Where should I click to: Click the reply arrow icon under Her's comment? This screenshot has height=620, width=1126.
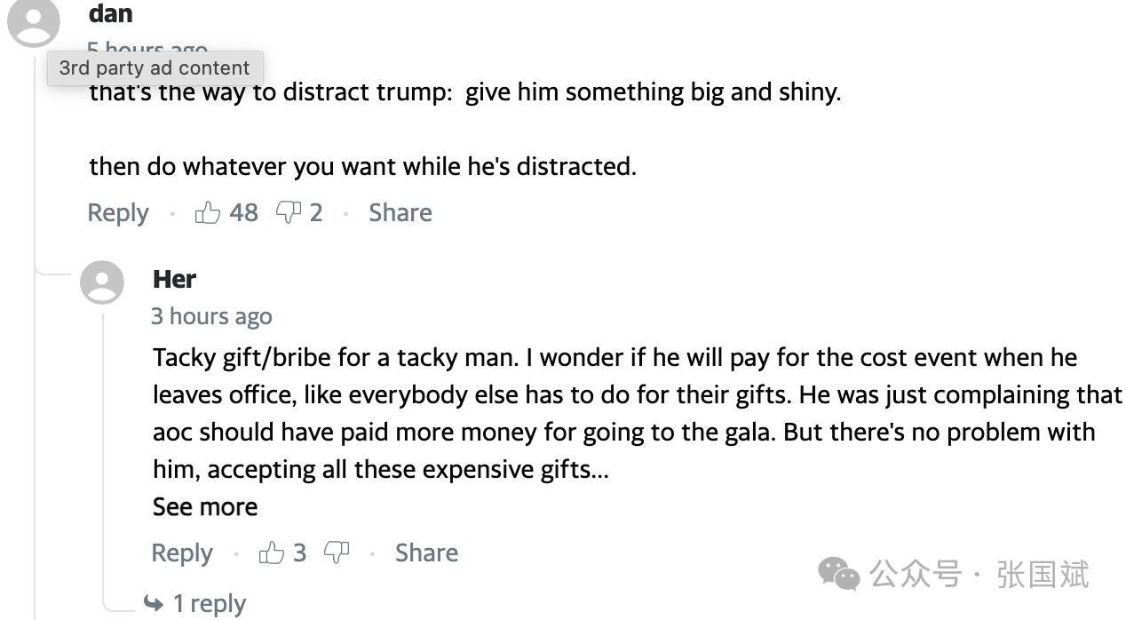point(154,604)
